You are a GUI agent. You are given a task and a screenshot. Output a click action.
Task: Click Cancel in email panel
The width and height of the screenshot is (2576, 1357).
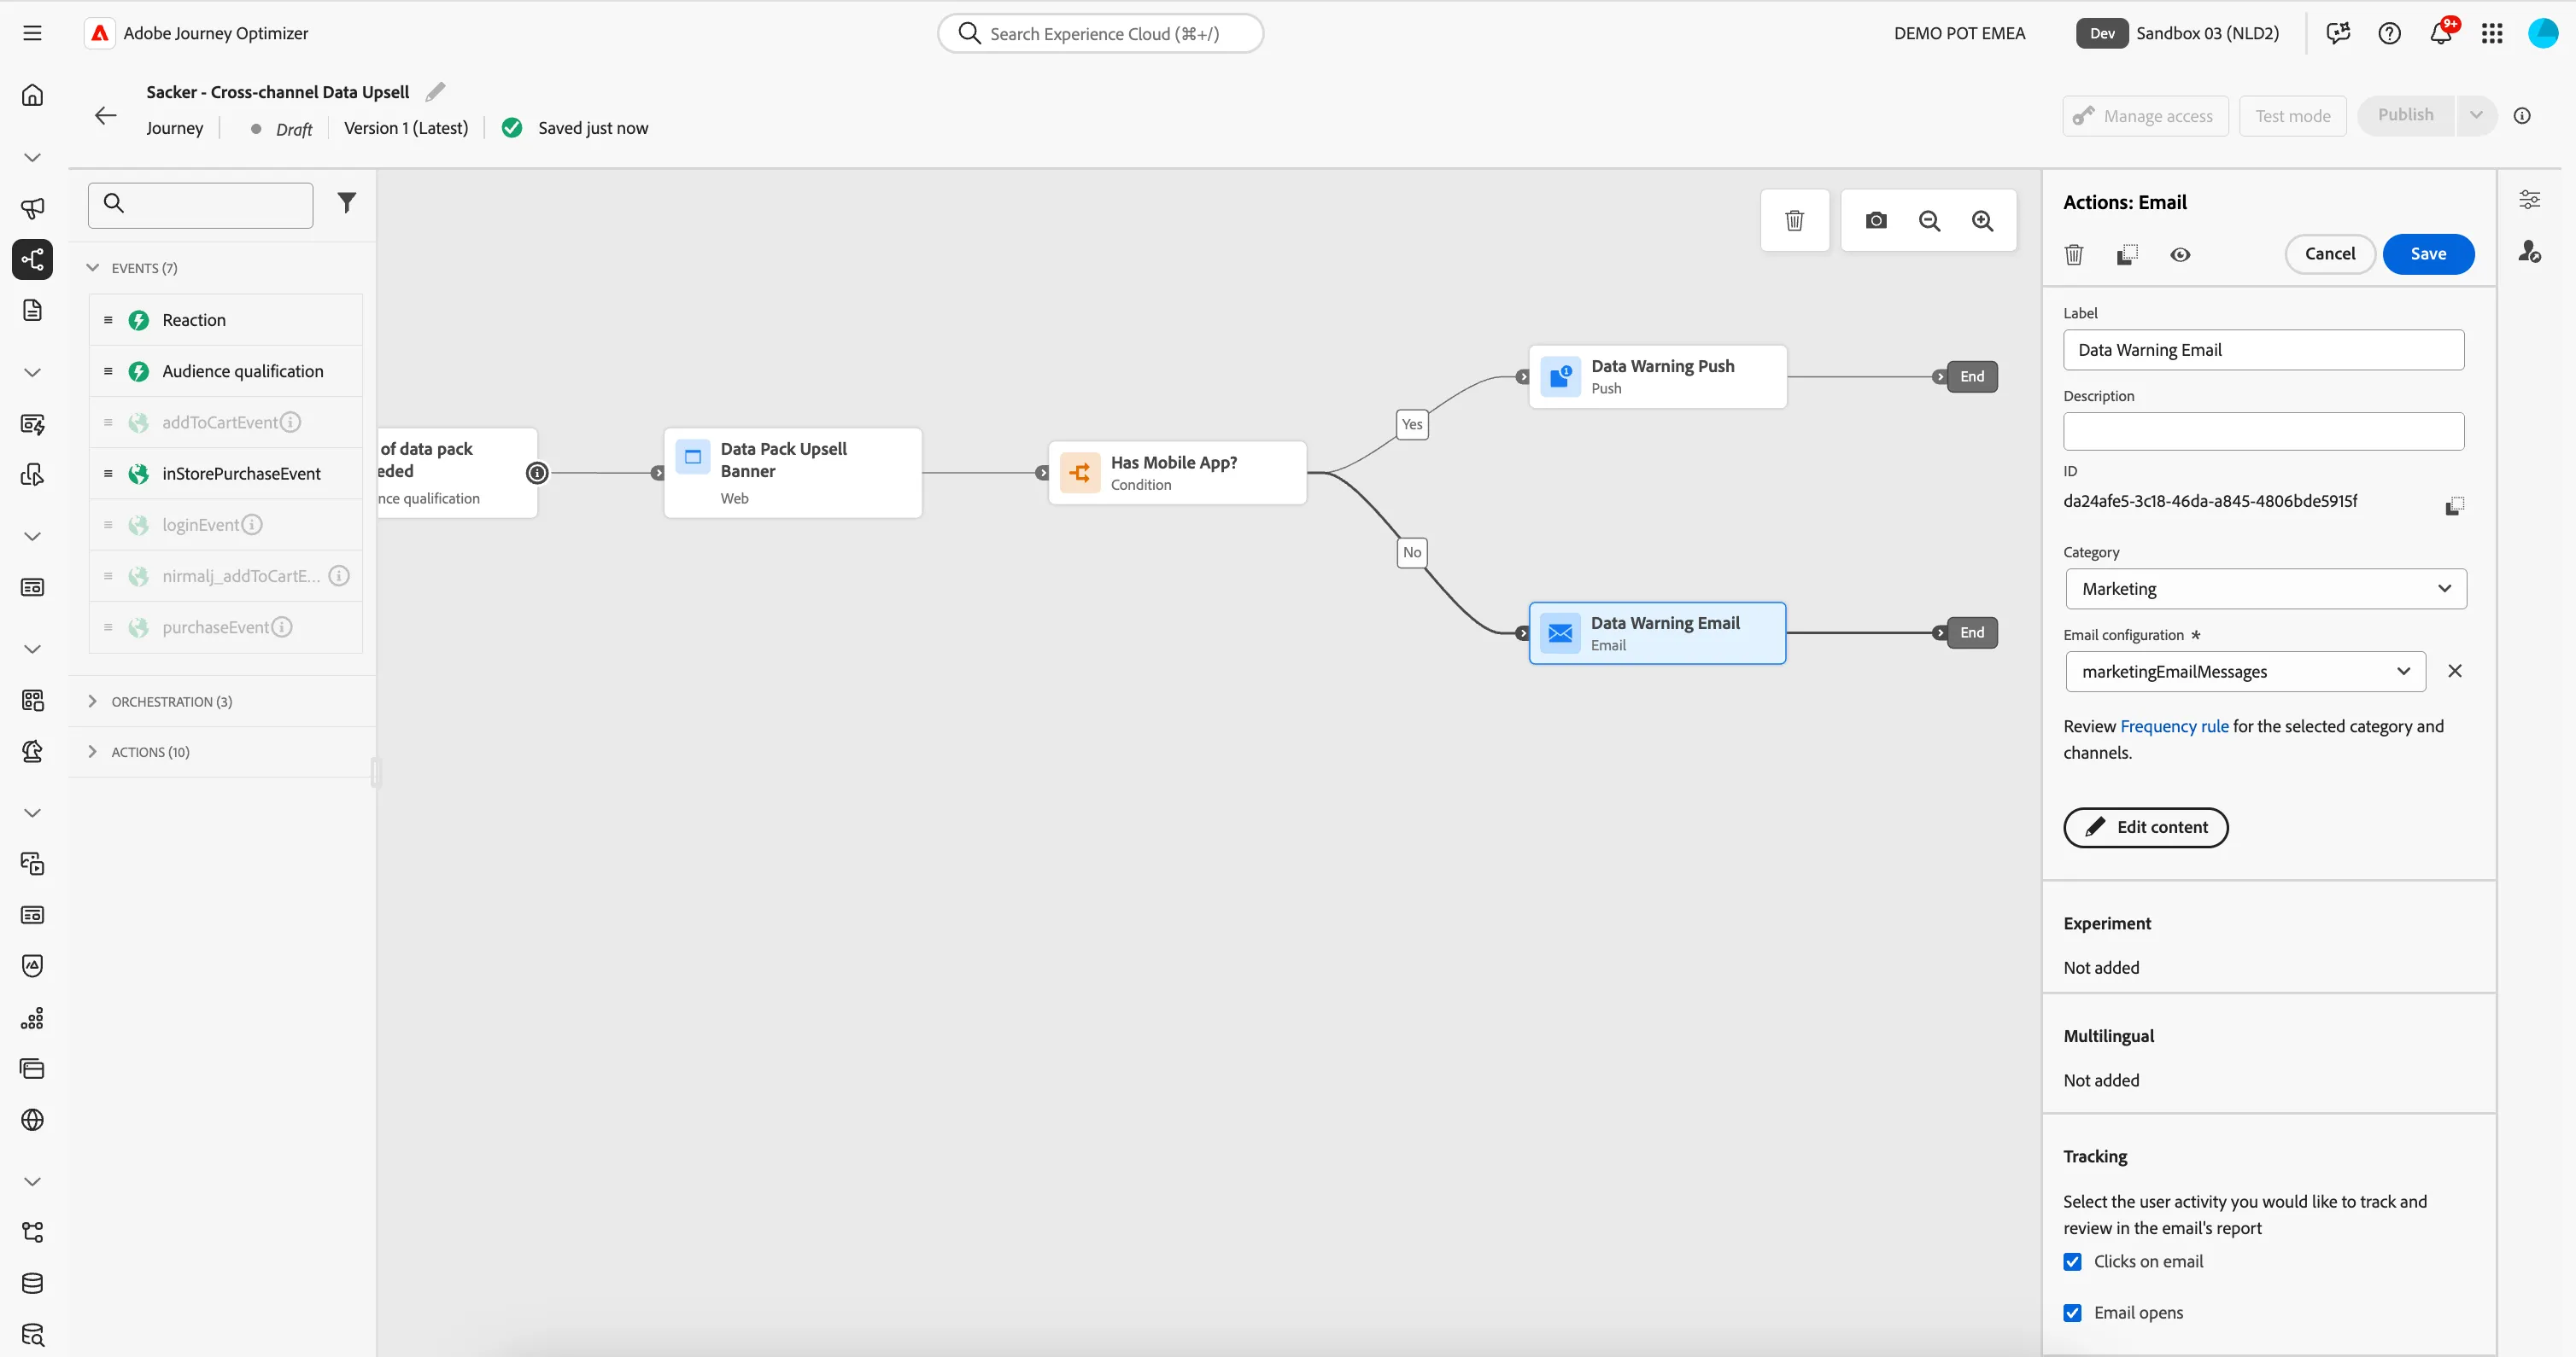point(2329,253)
